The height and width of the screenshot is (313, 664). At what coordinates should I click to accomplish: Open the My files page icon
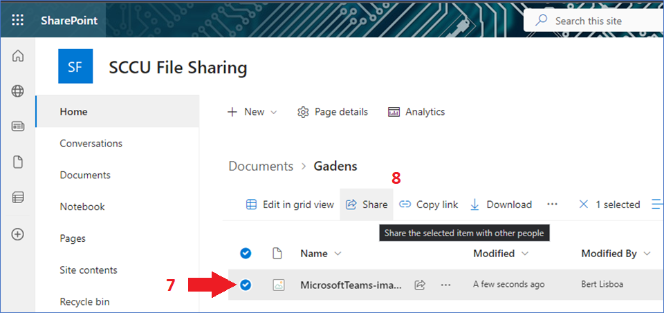[x=18, y=162]
